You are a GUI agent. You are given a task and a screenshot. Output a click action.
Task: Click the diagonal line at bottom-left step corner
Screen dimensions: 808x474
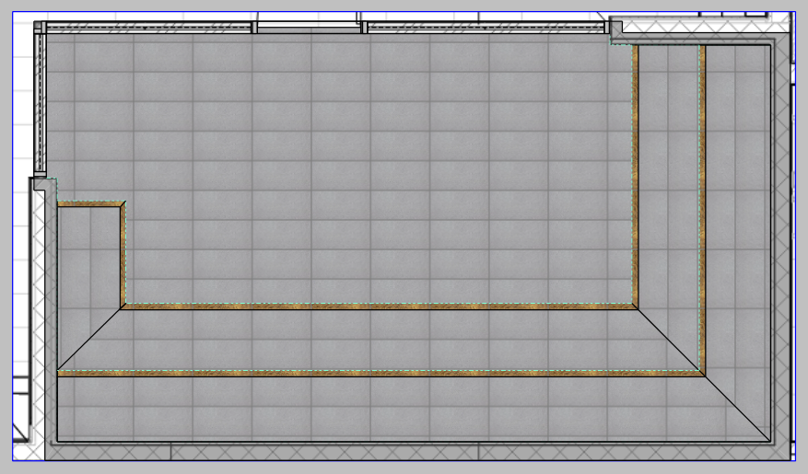tap(89, 339)
